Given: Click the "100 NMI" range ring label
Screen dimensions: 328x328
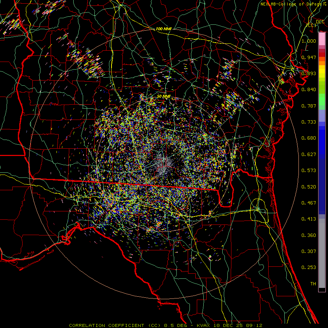Looking at the screenshot, I should point(164,29).
